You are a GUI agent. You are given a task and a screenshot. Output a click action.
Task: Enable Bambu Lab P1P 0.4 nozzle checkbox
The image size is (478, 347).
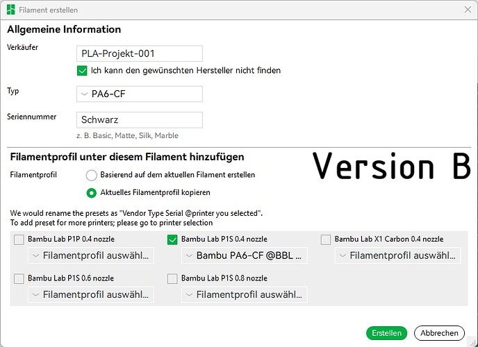19,239
